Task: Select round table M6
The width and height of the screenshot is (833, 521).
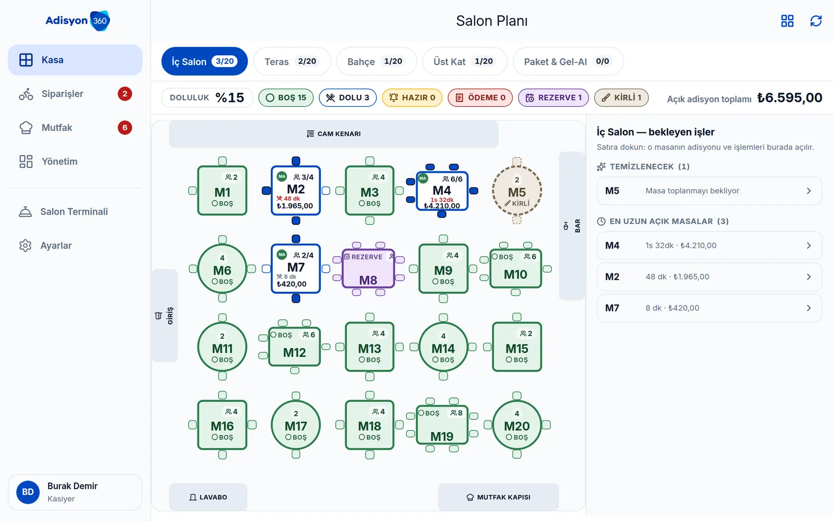Action: tap(222, 269)
